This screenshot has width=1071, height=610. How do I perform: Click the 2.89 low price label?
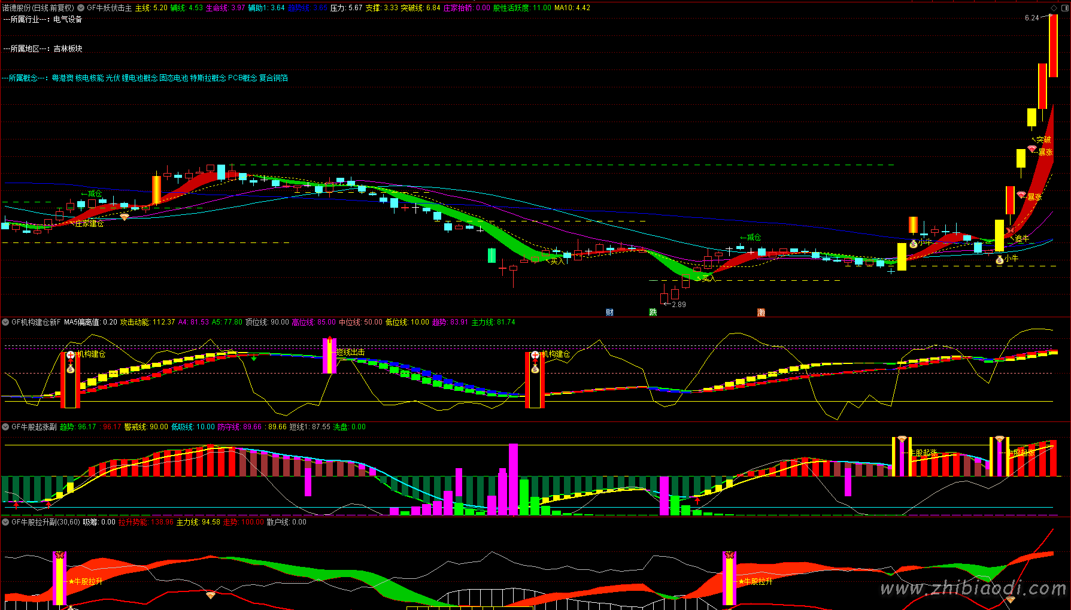[x=679, y=305]
